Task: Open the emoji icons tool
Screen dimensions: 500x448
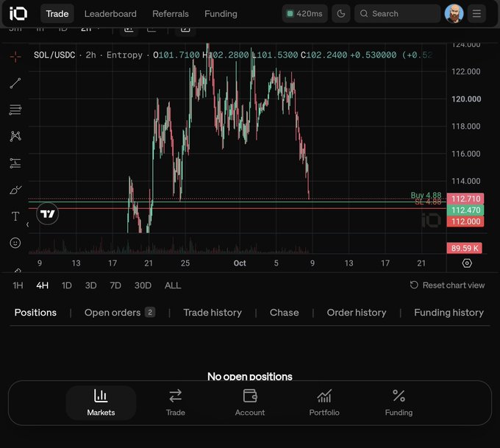Action: click(x=15, y=243)
